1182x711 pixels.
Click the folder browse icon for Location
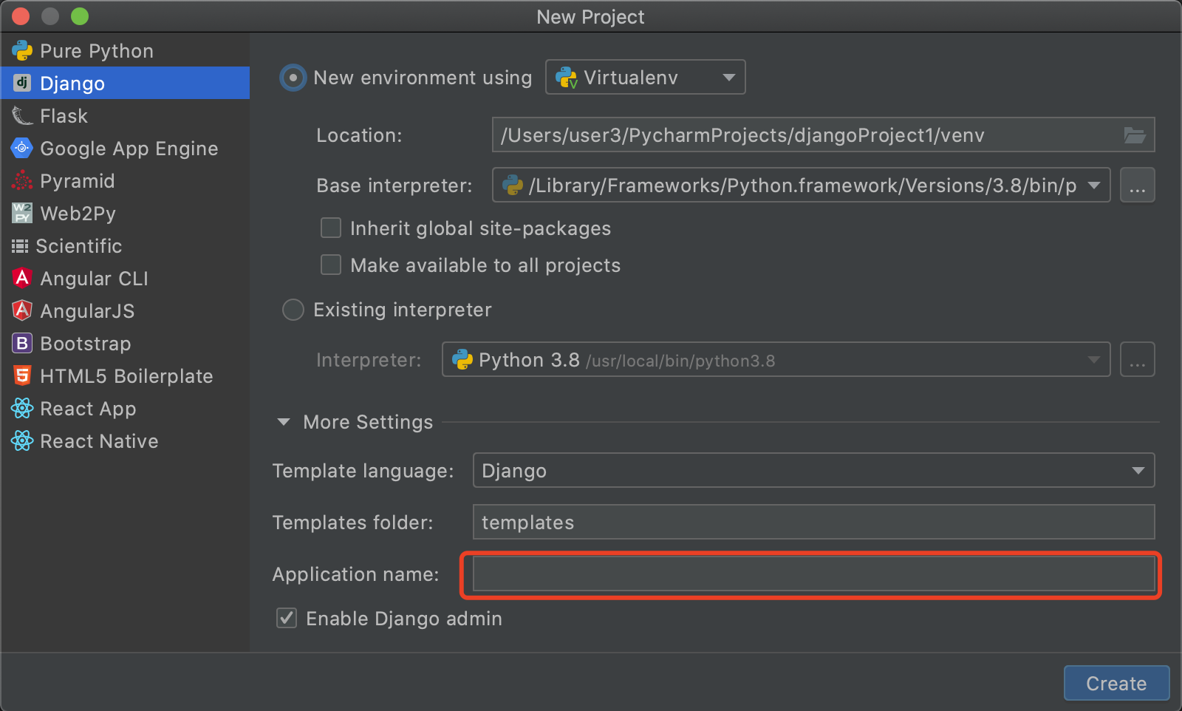(x=1134, y=135)
